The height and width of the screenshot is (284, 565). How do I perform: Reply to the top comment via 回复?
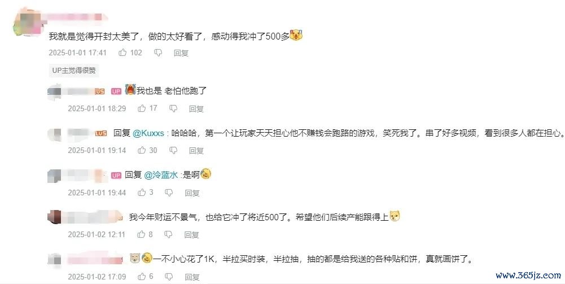(x=181, y=53)
